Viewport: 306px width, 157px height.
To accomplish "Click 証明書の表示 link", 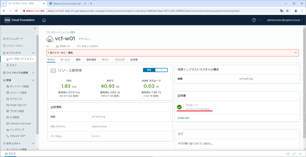I will [184, 118].
